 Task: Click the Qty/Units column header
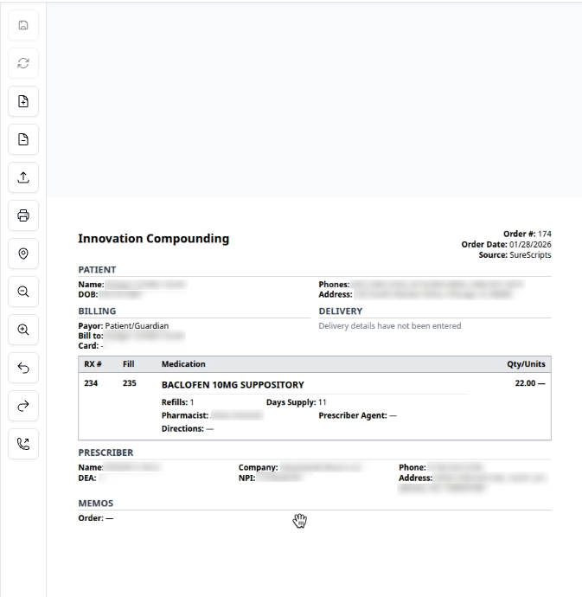(526, 364)
